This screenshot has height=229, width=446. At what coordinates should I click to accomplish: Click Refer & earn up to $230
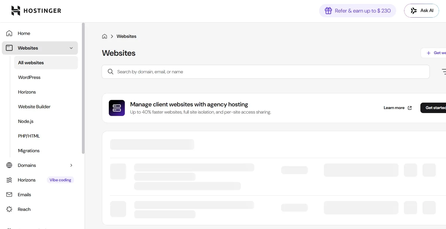pos(357,11)
